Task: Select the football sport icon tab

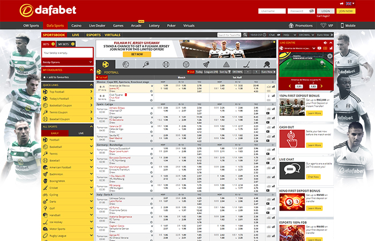Action: pyautogui.click(x=106, y=64)
